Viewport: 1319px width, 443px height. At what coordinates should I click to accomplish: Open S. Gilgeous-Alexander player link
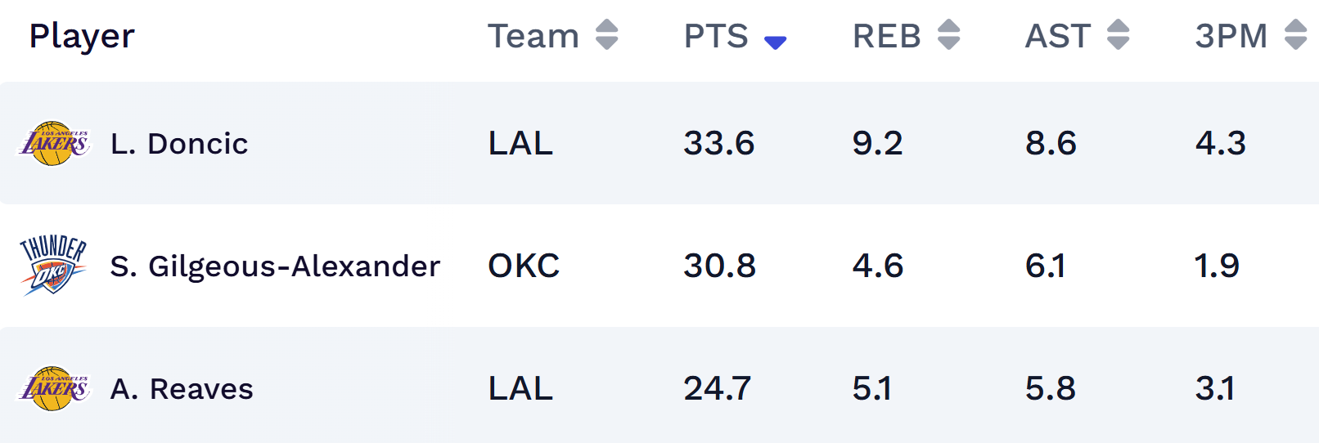point(275,266)
